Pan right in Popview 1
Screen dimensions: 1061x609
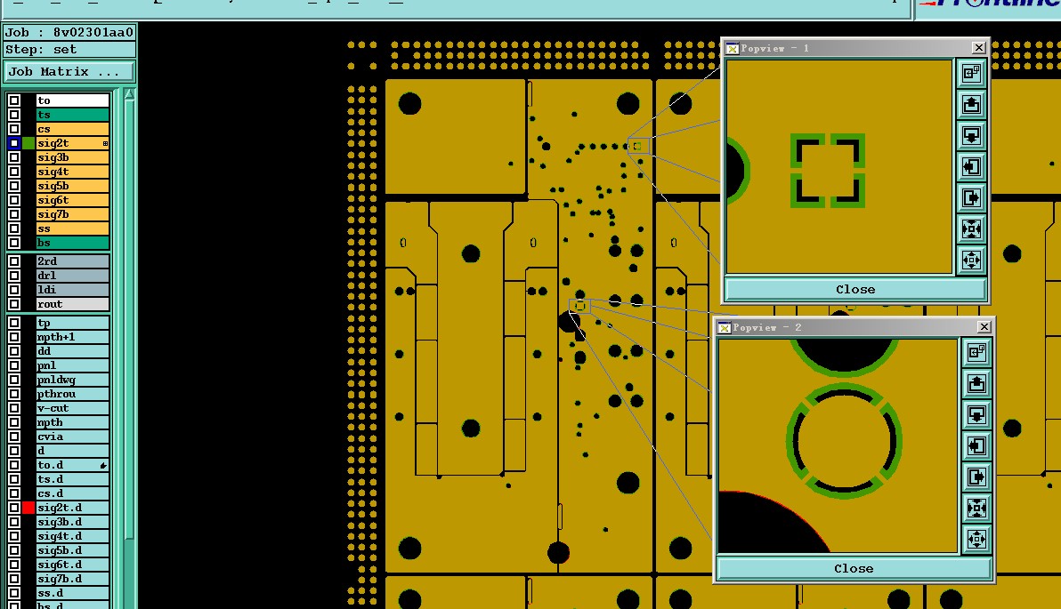coord(971,197)
